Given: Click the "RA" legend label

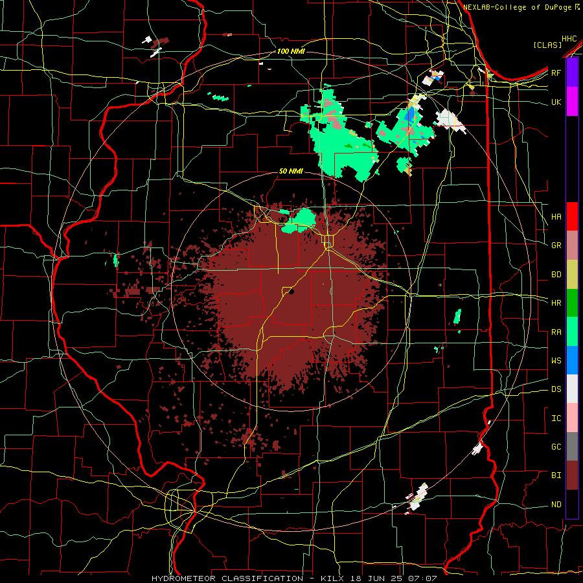Looking at the screenshot, I should (556, 332).
